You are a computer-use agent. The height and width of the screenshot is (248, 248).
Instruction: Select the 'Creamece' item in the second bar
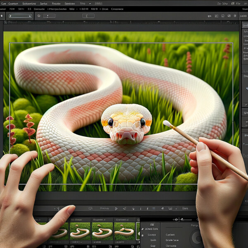(x=117, y=9)
